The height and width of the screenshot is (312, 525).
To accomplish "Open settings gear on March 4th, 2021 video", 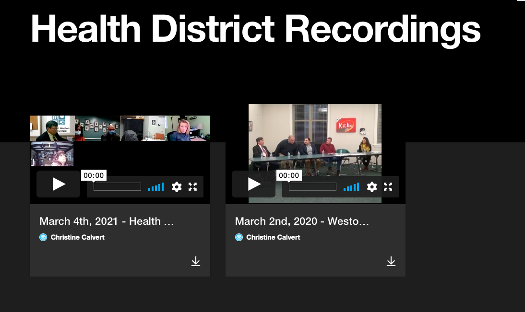I will [x=177, y=187].
